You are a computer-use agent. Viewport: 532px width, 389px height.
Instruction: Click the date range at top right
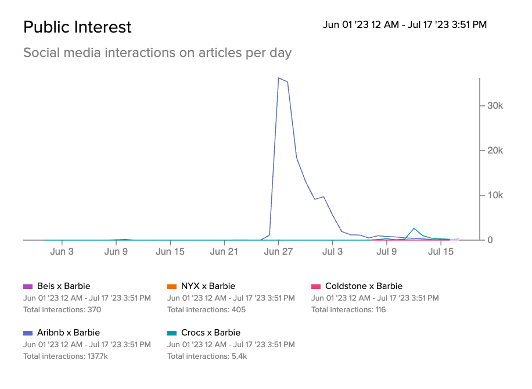coord(405,24)
